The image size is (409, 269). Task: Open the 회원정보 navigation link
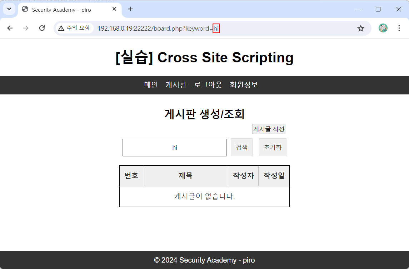point(244,85)
